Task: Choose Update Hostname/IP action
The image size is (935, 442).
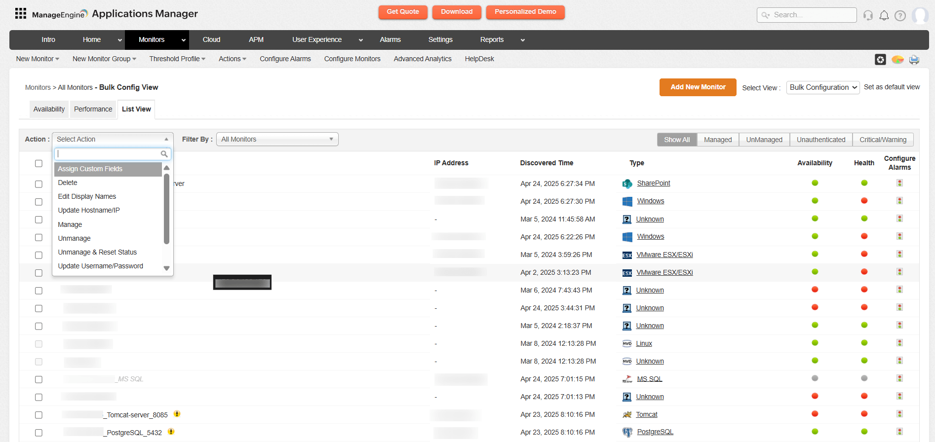Action: (x=108, y=211)
